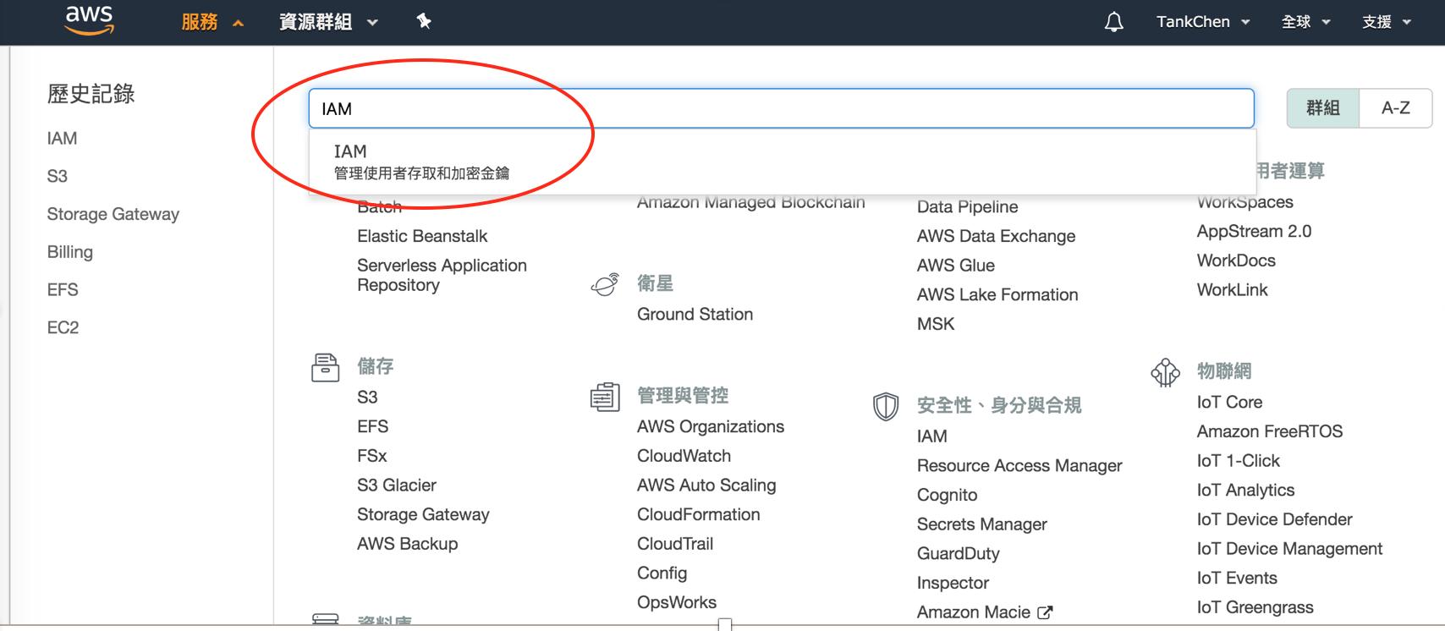Open Inspector service
Image resolution: width=1445 pixels, height=631 pixels.
coord(953,583)
